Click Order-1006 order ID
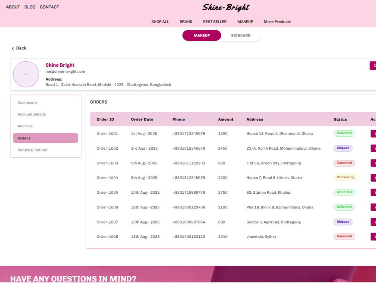This screenshot has height=283, width=376. (107, 207)
